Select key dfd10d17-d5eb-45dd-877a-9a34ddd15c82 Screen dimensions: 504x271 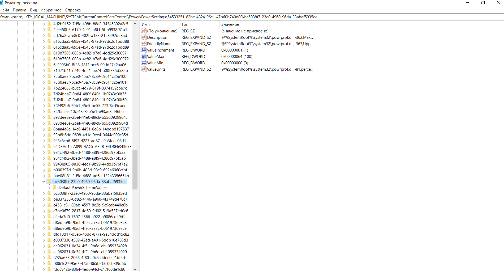pos(91,234)
